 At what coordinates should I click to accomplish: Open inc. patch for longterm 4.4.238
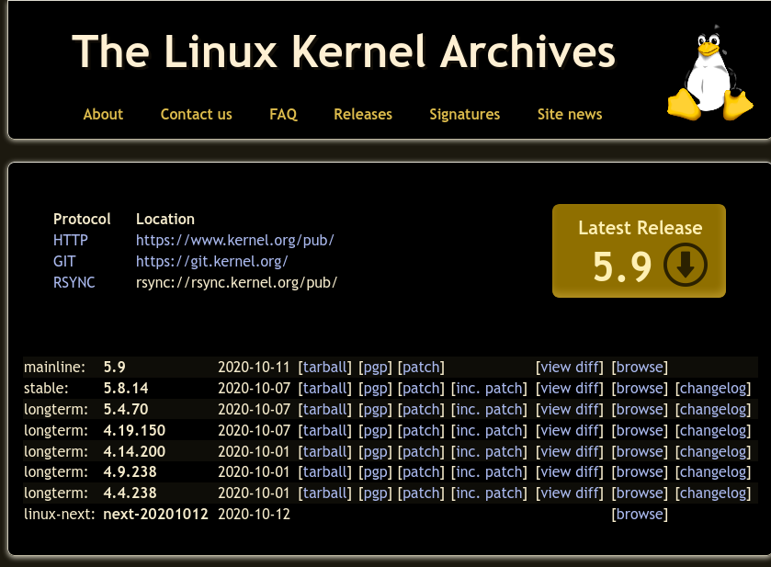(489, 493)
